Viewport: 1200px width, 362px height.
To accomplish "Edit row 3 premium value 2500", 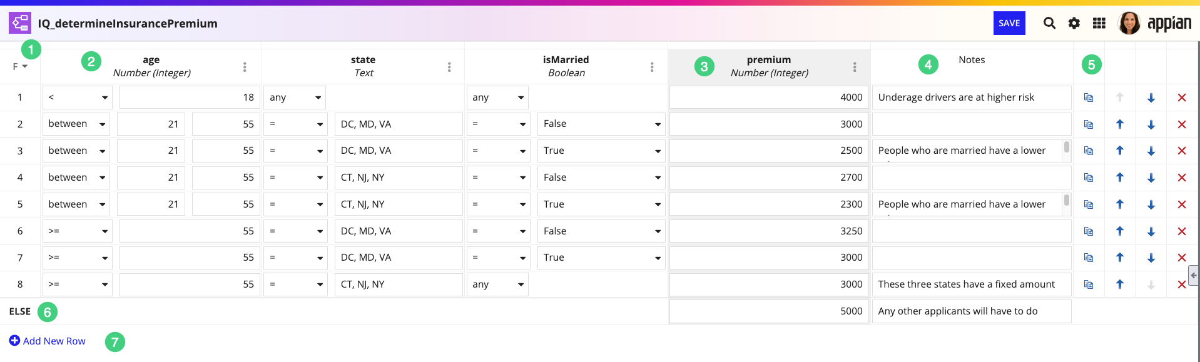I will click(769, 151).
